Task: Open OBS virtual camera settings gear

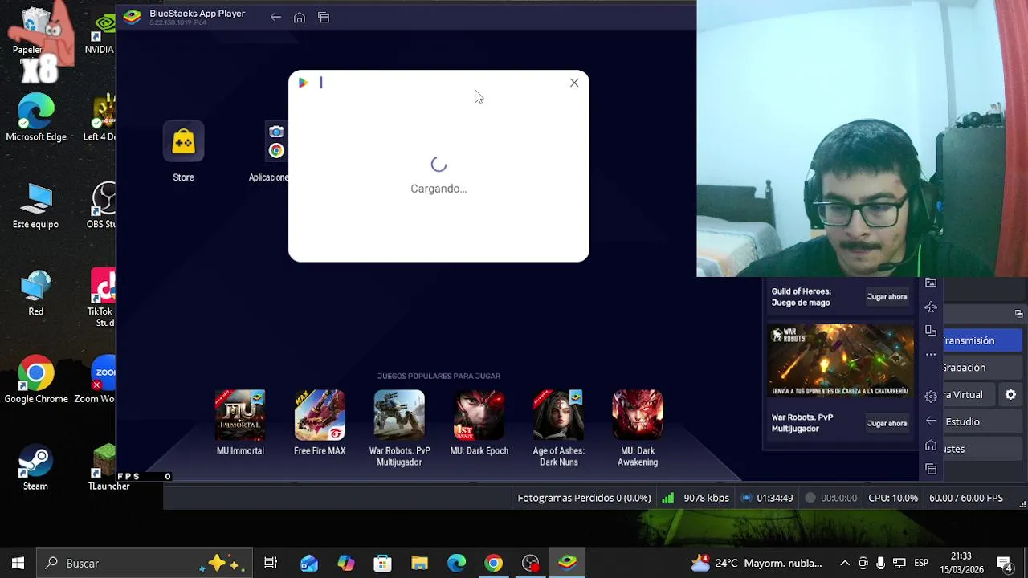Action: tap(1010, 395)
